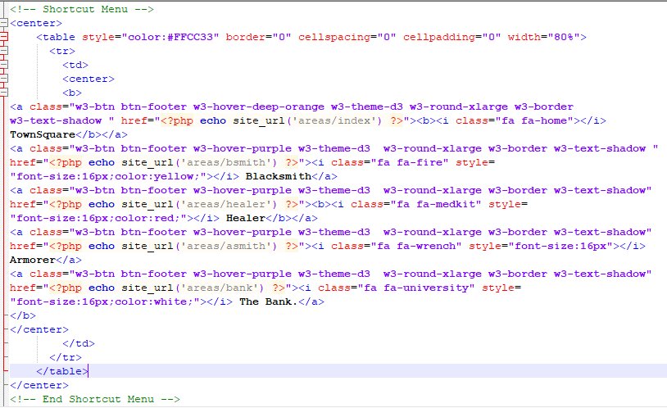Collapse the <td> cell fold marker

click(4, 66)
